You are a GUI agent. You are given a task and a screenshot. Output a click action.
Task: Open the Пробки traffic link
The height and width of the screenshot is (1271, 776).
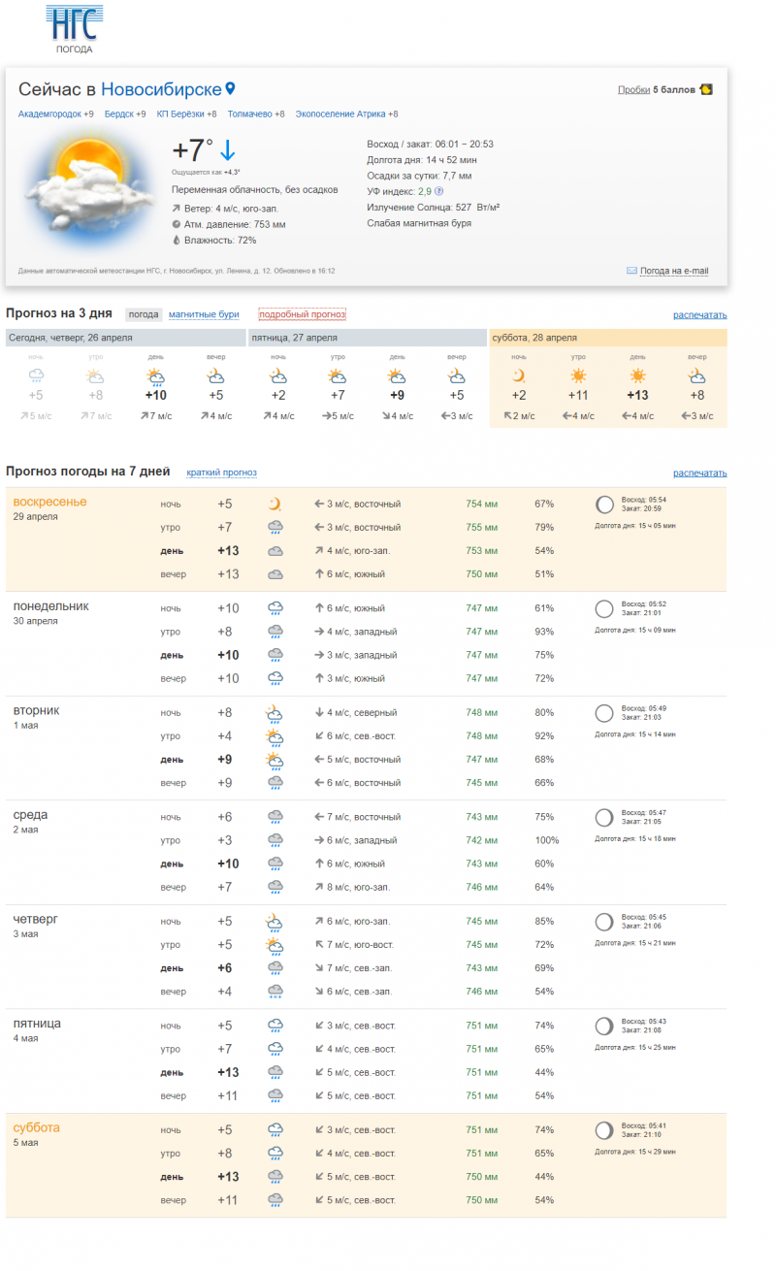[633, 90]
